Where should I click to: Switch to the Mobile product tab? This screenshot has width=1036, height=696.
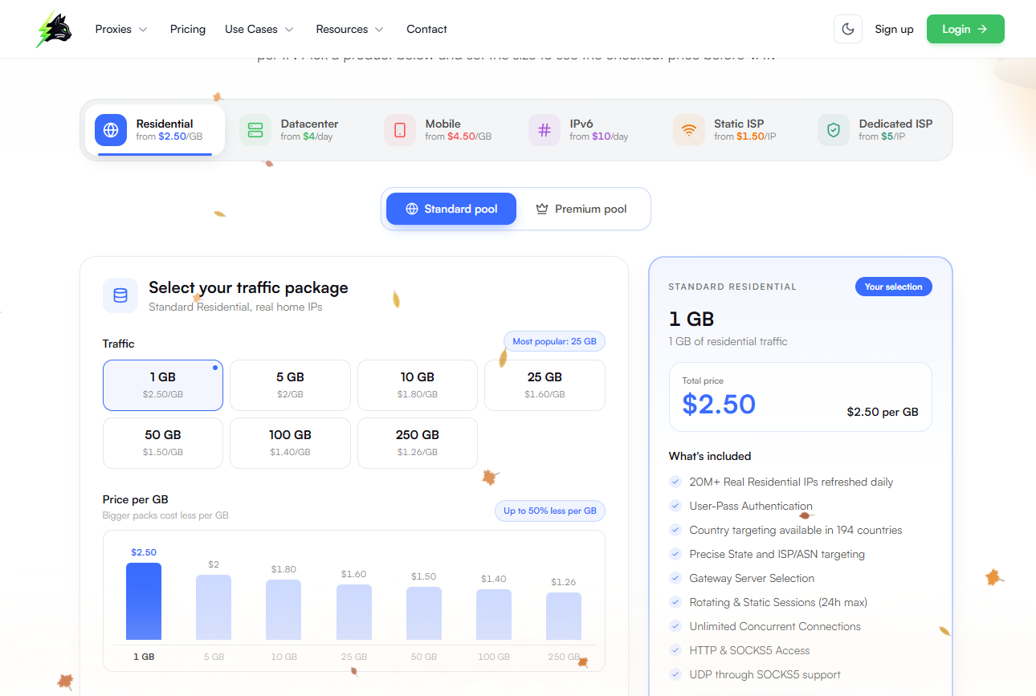pyautogui.click(x=444, y=130)
